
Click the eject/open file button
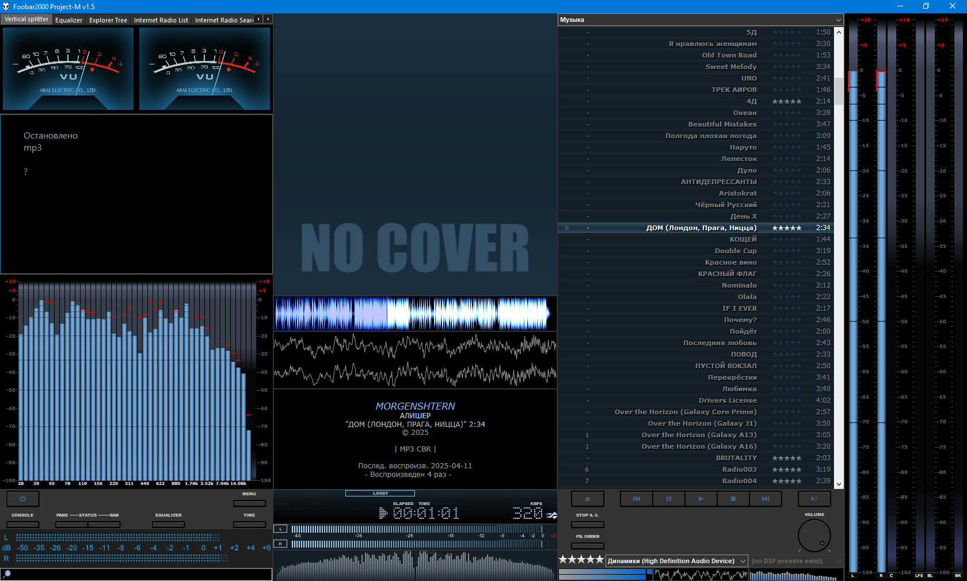pyautogui.click(x=587, y=499)
